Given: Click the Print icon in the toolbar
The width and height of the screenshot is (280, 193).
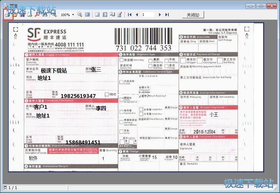Looking at the screenshot, I should [x=8, y=14].
